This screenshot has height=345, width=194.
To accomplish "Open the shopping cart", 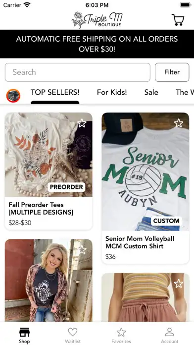I will pos(178,20).
